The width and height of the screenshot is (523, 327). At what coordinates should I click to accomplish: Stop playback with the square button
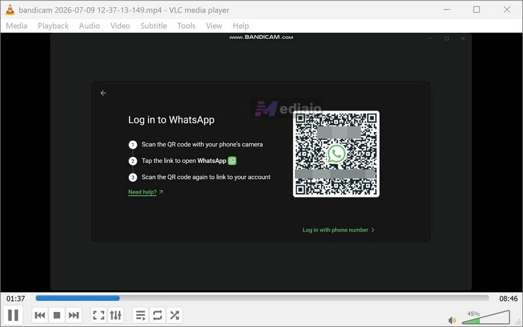57,315
